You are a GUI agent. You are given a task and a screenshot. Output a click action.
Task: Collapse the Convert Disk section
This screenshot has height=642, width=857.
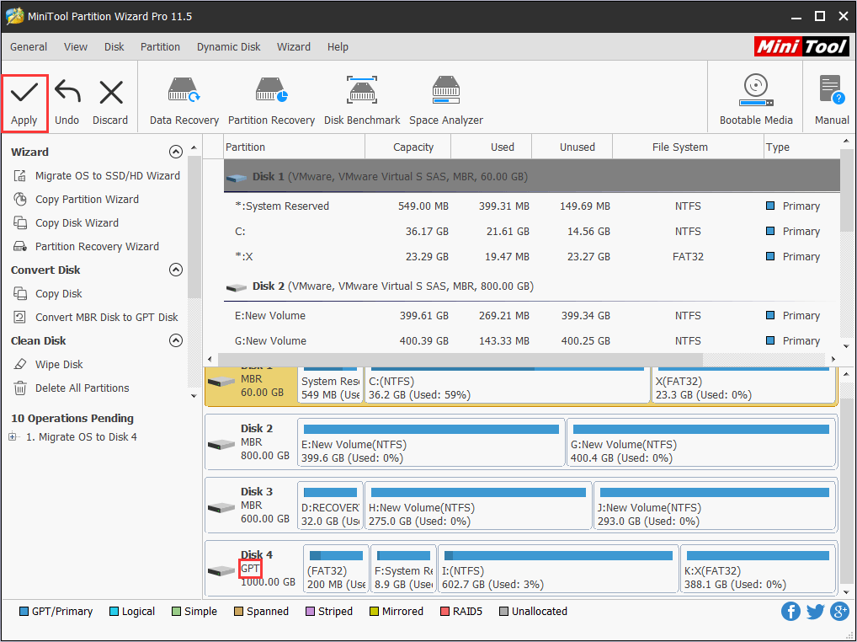point(176,270)
